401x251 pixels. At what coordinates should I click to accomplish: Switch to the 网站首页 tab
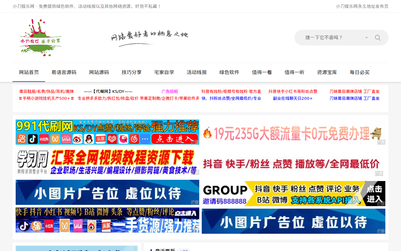[x=29, y=72]
